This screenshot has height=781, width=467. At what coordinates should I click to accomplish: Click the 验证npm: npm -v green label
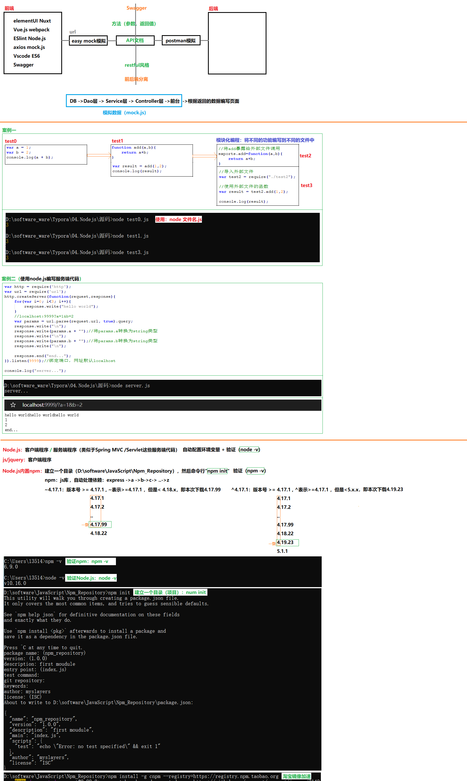pos(90,561)
